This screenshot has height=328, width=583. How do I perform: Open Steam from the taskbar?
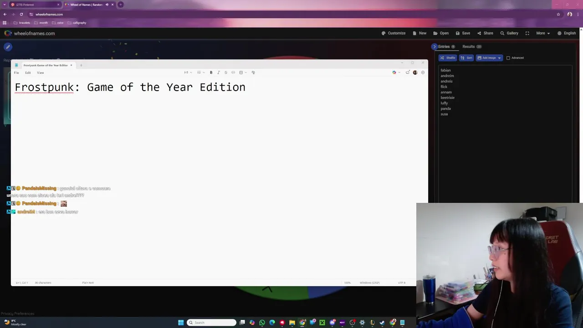click(382, 323)
